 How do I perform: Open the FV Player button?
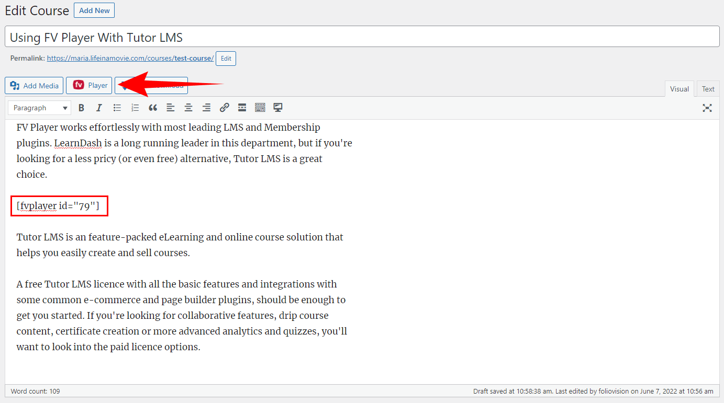[89, 86]
